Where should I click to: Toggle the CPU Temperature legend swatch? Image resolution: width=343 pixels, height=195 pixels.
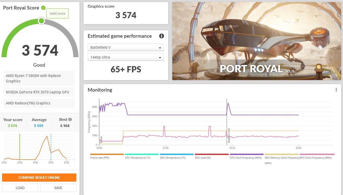tap(142, 154)
